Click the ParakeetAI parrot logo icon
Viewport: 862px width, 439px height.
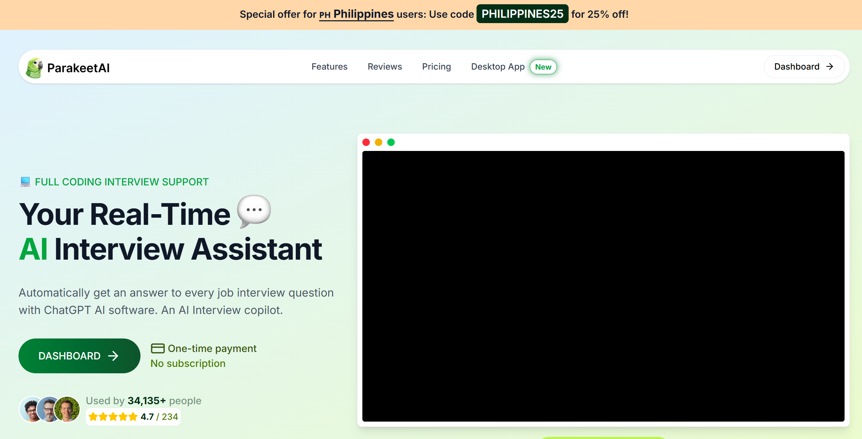pyautogui.click(x=34, y=67)
